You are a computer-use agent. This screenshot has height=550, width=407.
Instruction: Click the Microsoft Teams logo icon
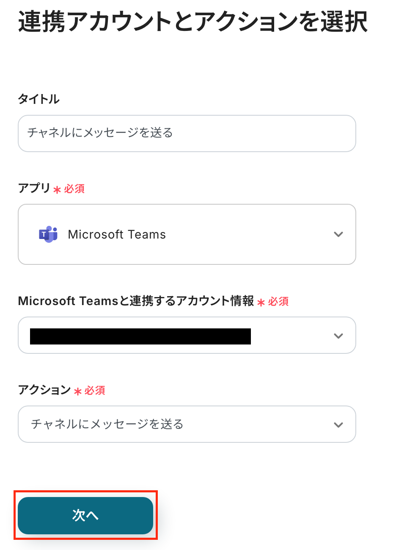click(48, 234)
